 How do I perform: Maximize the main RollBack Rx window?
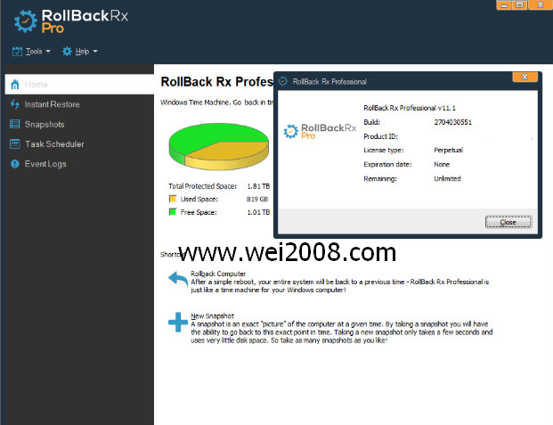point(519,5)
